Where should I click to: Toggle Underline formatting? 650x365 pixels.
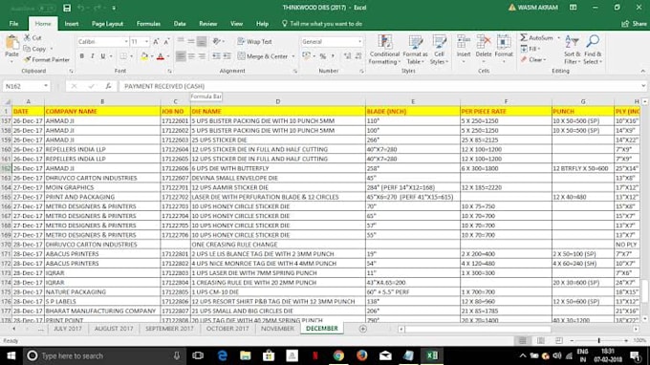click(x=102, y=56)
